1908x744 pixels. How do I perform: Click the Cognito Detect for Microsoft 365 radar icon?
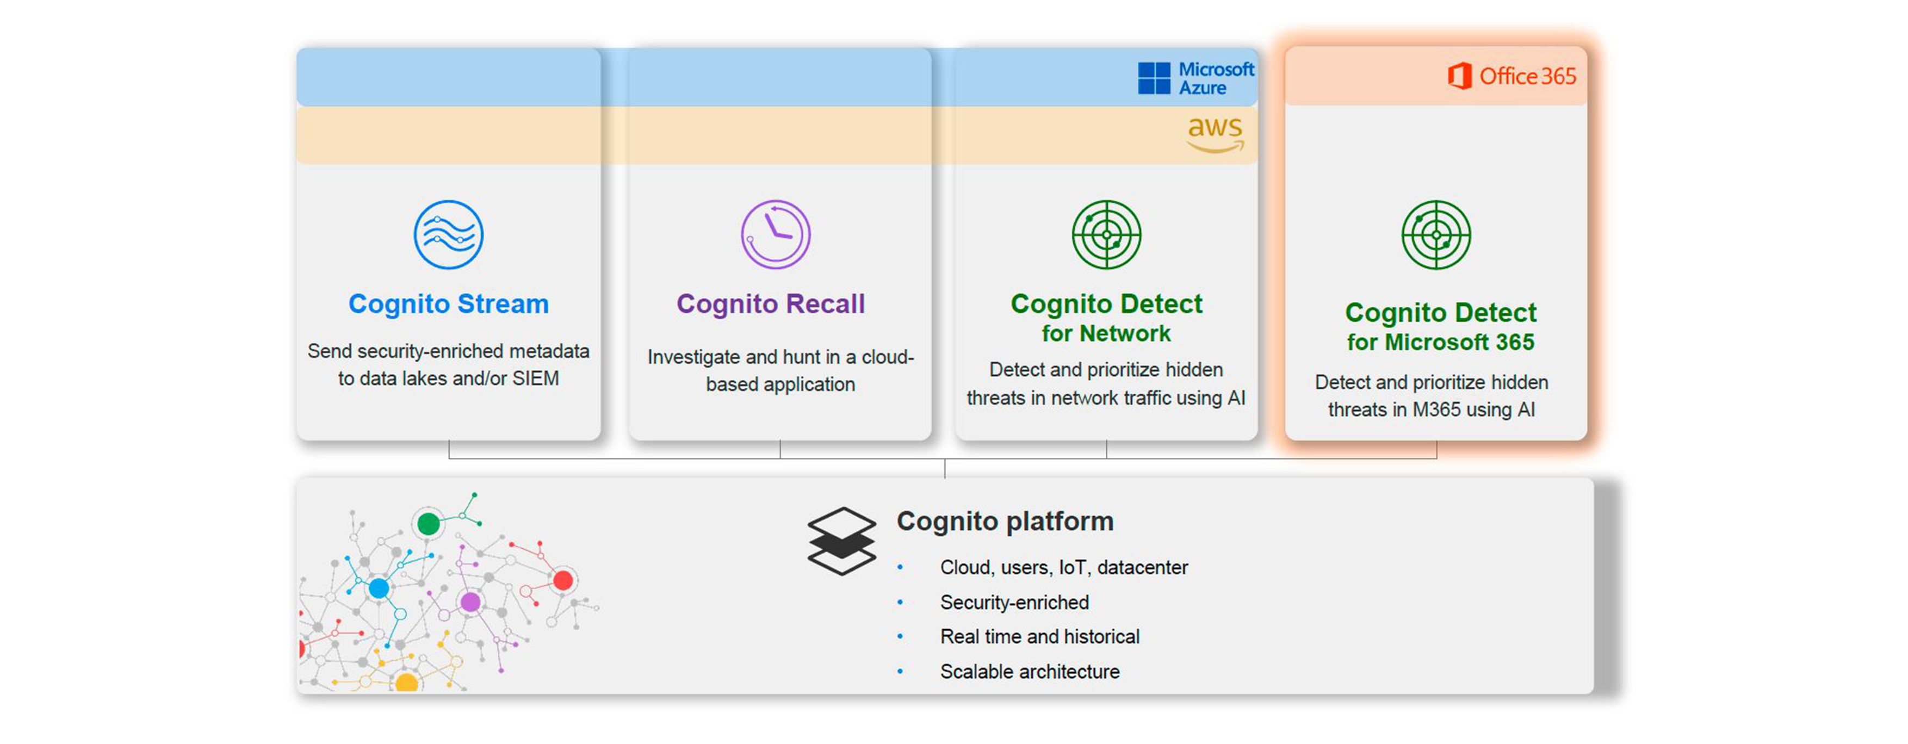(x=1436, y=234)
